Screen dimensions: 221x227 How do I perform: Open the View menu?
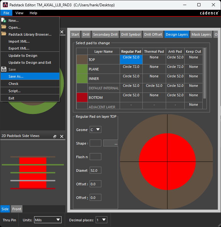coord(19,13)
